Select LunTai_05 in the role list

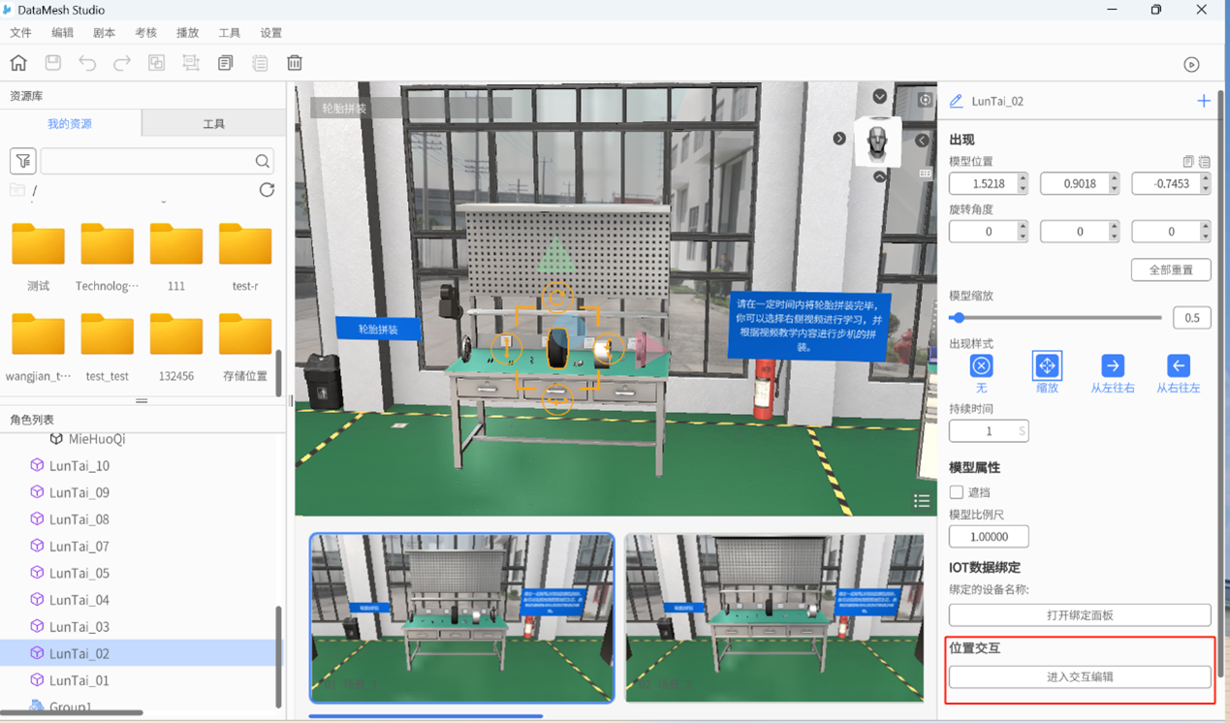click(79, 573)
